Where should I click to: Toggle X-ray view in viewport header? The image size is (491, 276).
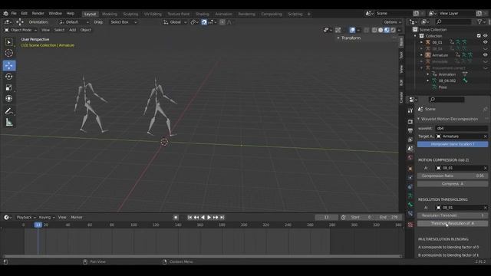point(367,30)
